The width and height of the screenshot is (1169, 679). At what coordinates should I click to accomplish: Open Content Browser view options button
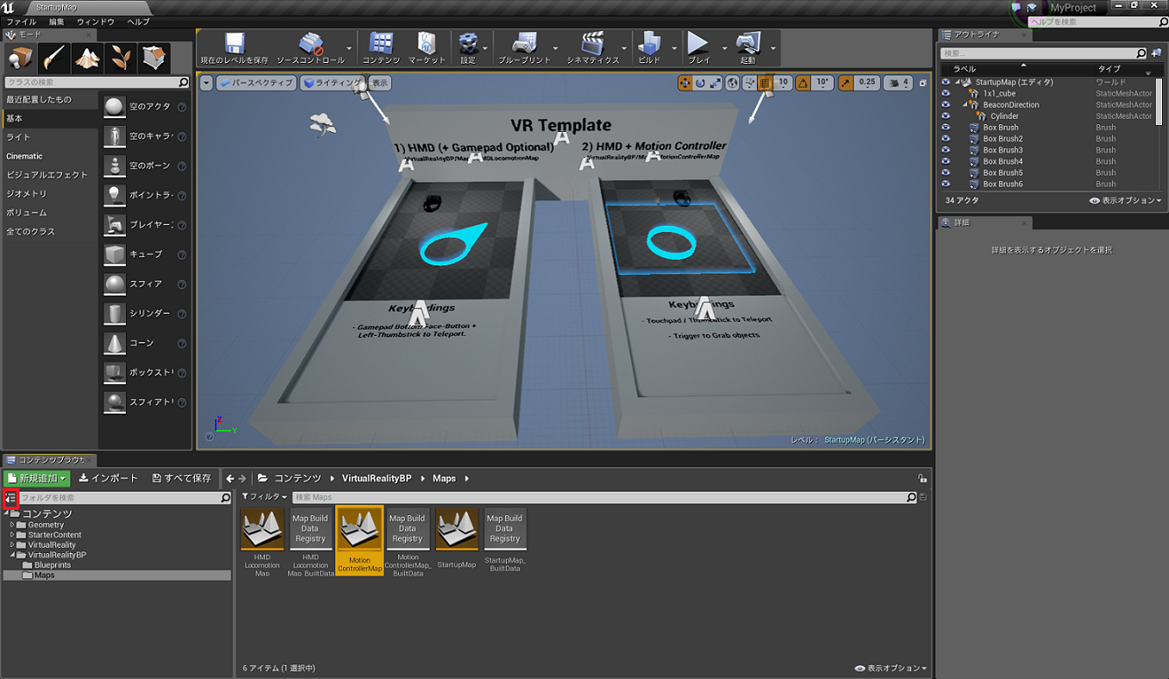pos(891,668)
